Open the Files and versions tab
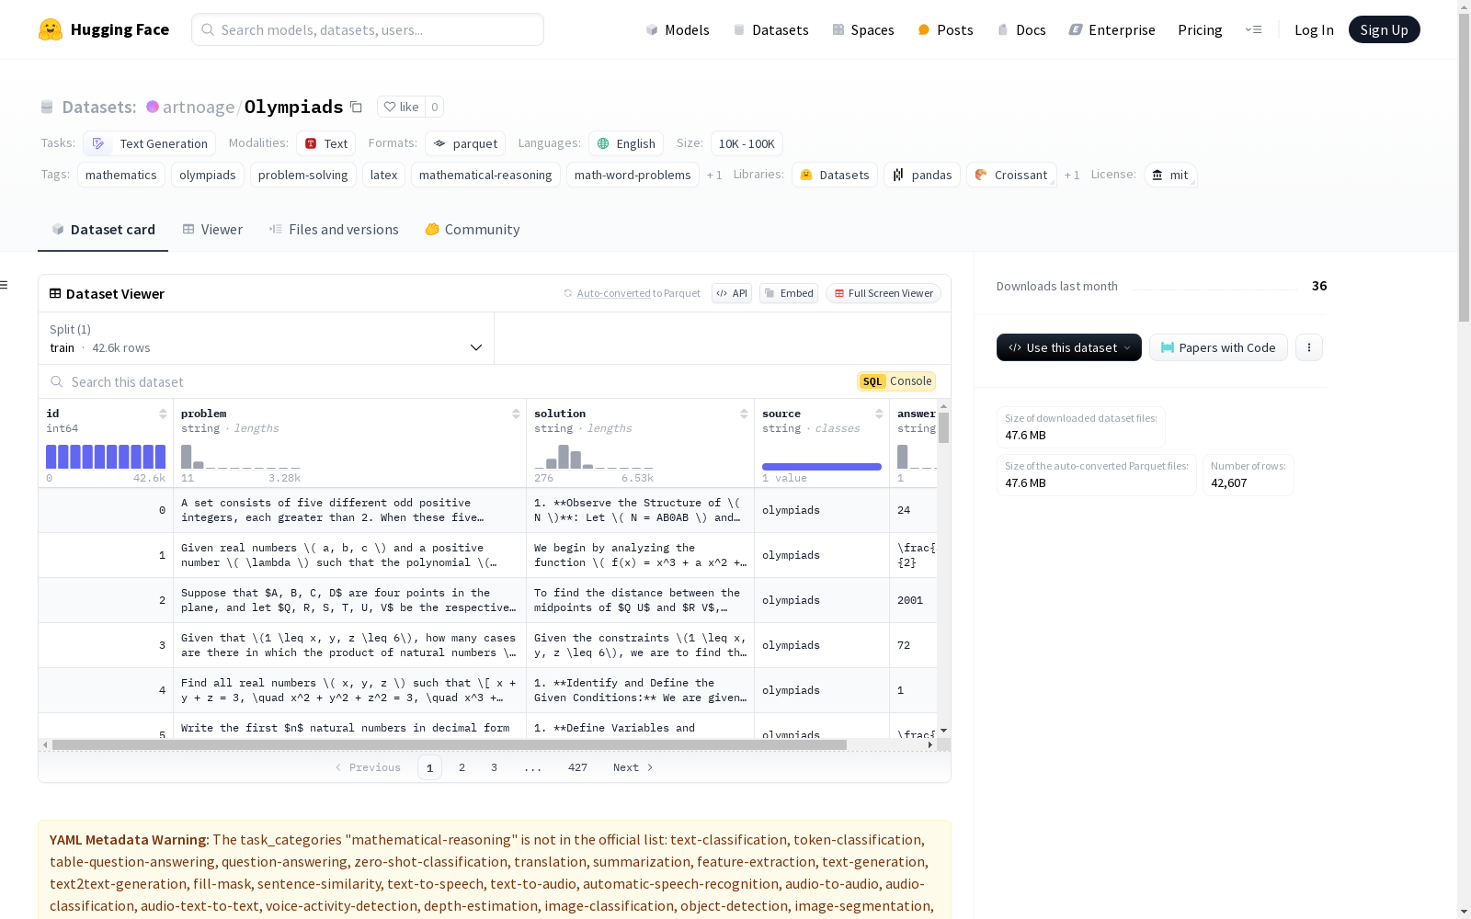Screen dimensions: 1471x919 (x=334, y=230)
